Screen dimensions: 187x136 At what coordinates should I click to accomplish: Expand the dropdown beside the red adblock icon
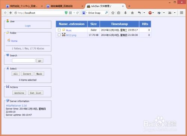(153, 13)
